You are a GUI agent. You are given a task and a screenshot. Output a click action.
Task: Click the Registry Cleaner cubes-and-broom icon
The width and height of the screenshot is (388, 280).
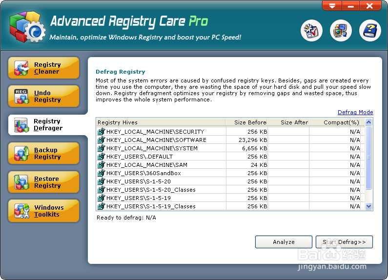[21, 68]
